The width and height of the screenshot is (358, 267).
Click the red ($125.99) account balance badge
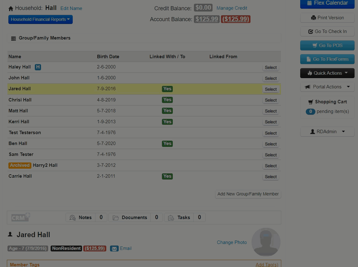[x=236, y=19]
